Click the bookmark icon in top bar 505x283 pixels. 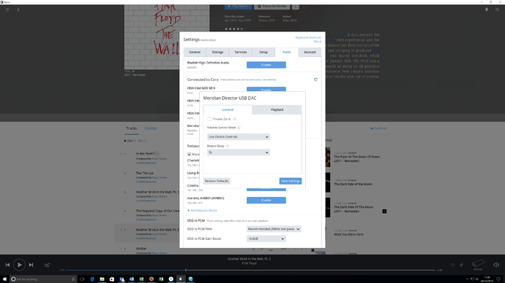coord(487,9)
